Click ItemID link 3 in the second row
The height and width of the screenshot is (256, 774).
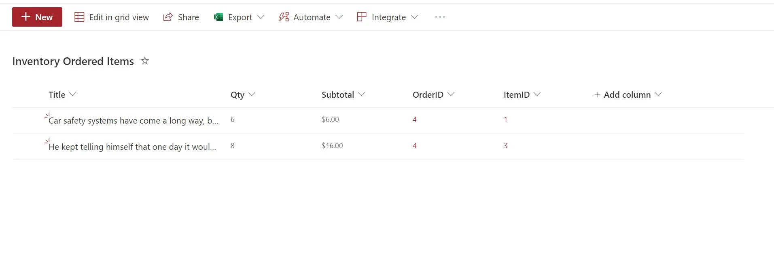(x=505, y=146)
